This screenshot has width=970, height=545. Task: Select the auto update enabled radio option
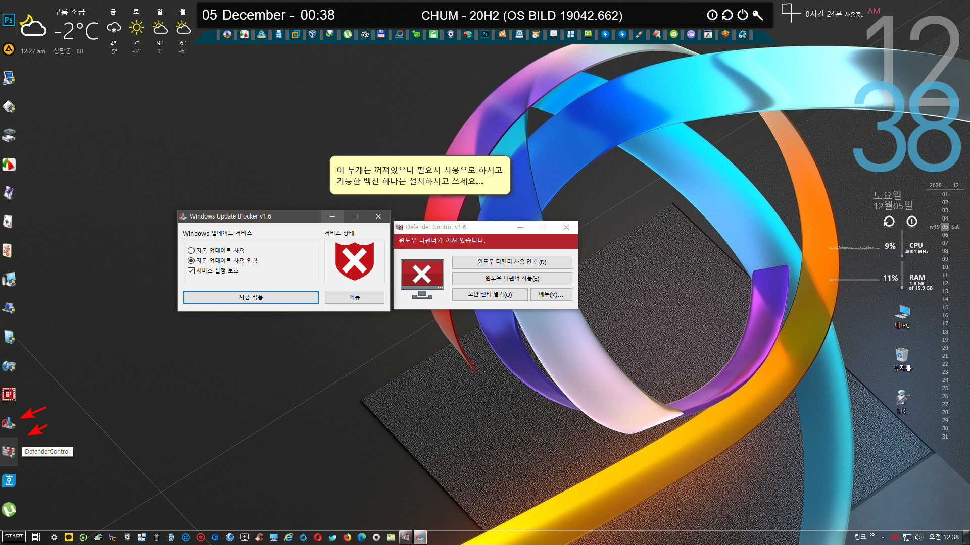pos(216,251)
